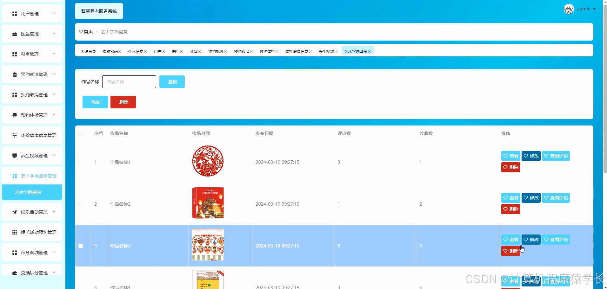
Task: Check the checkbox for row 作品名称3
Action: coord(81,246)
